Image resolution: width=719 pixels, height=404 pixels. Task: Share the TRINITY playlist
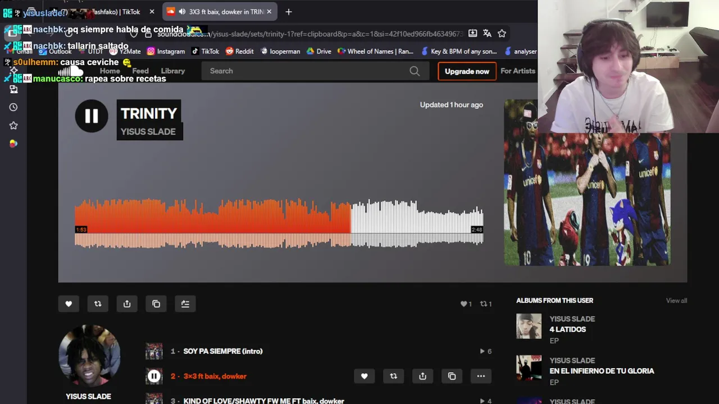pos(127,304)
